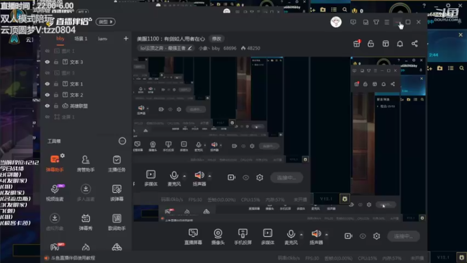This screenshot has width=467, height=263.
Task: Download the 多人连麦 tool
Action: pos(85,192)
